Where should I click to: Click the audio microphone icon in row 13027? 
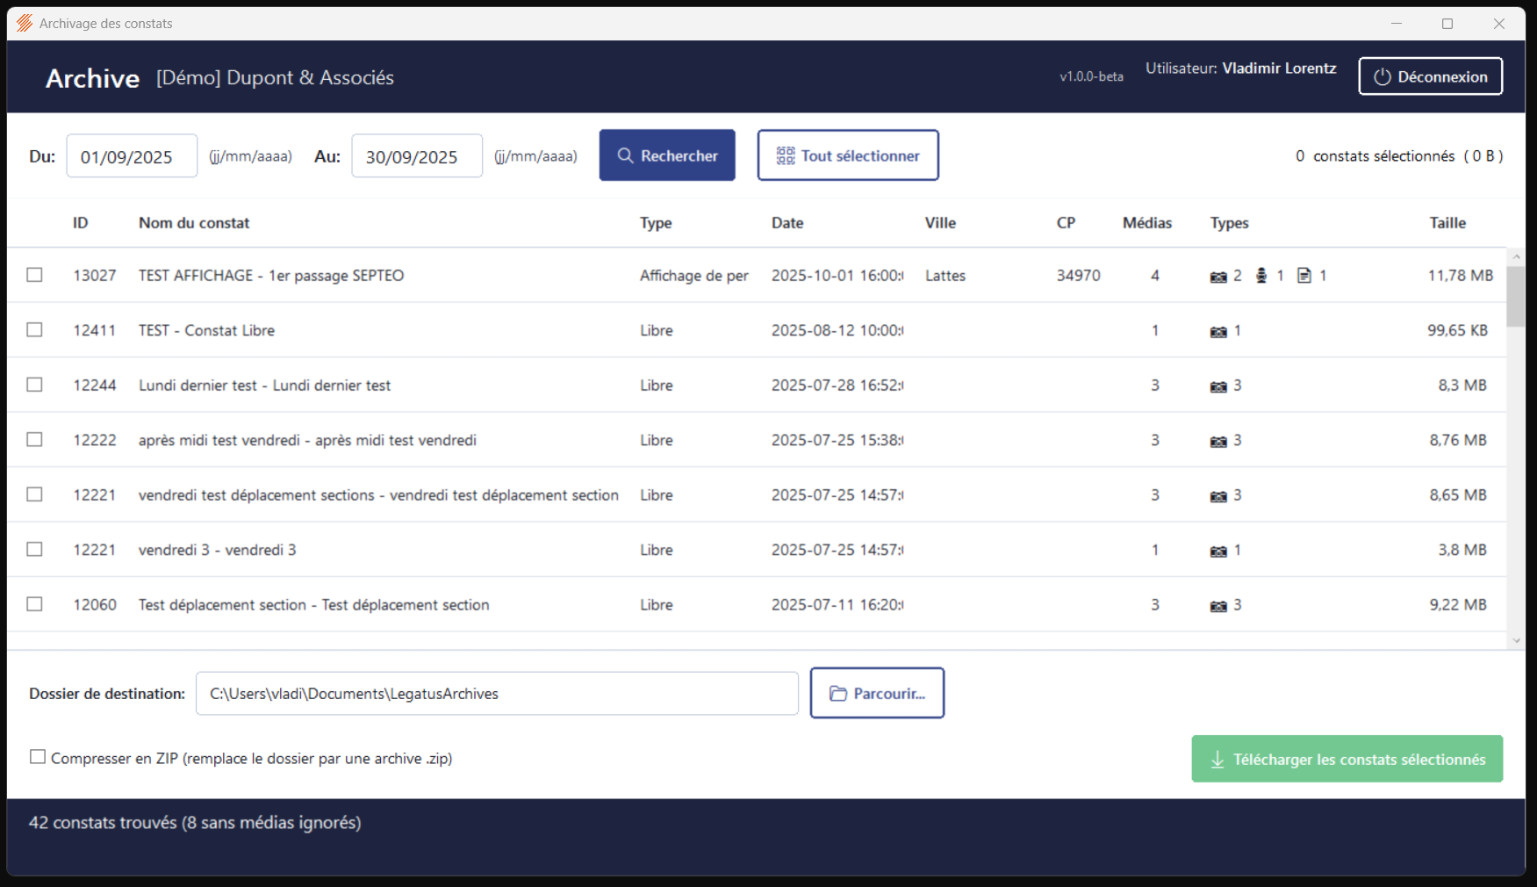pyautogui.click(x=1261, y=276)
